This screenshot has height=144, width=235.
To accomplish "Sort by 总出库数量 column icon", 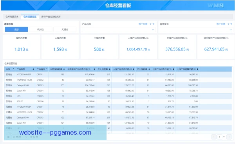I will coord(149,69).
